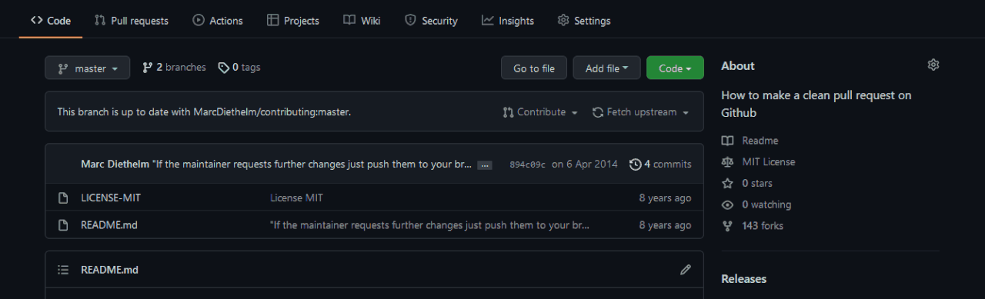Image resolution: width=985 pixels, height=299 pixels.
Task: Open the green Code dropdown
Action: click(x=675, y=68)
